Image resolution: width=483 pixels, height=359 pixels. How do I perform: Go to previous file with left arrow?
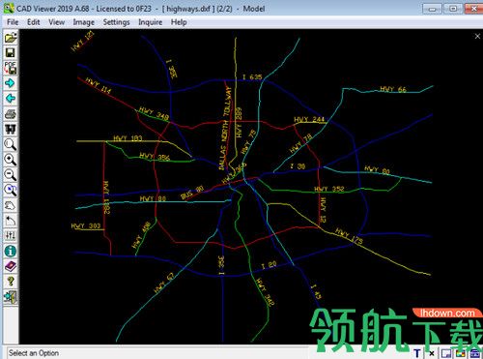tap(11, 99)
